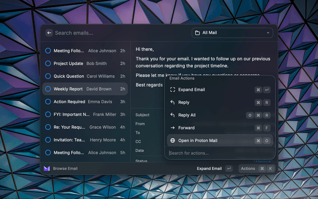
Task: Click the folder icon beside All Mail
Action: (x=198, y=33)
